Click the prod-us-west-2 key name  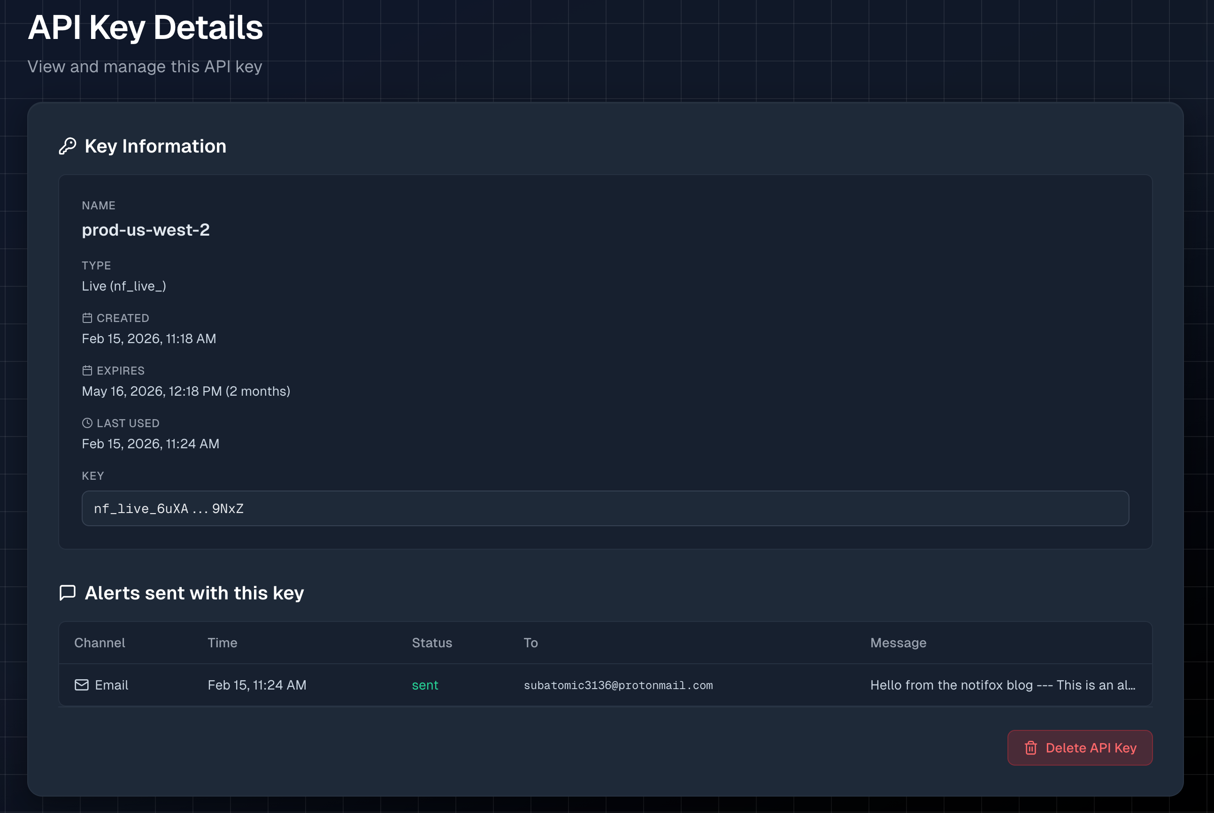146,230
